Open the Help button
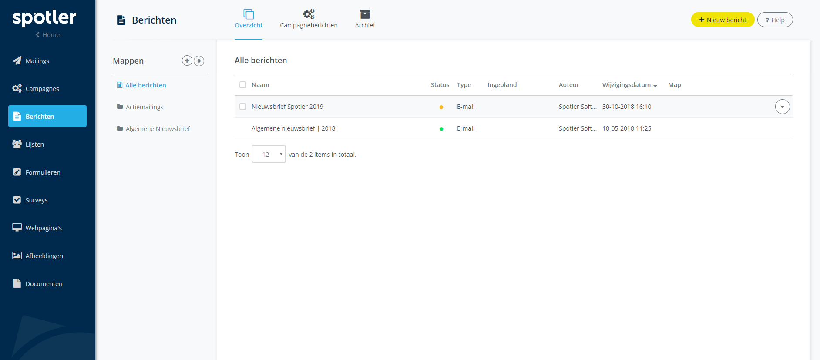The height and width of the screenshot is (360, 820). pyautogui.click(x=775, y=20)
